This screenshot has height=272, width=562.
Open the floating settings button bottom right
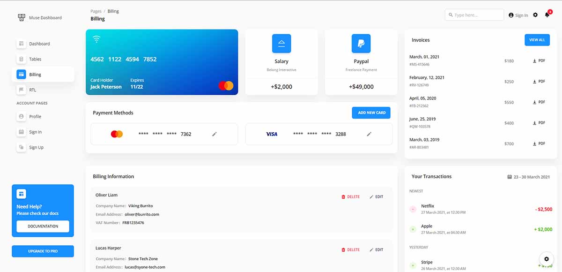point(546,259)
